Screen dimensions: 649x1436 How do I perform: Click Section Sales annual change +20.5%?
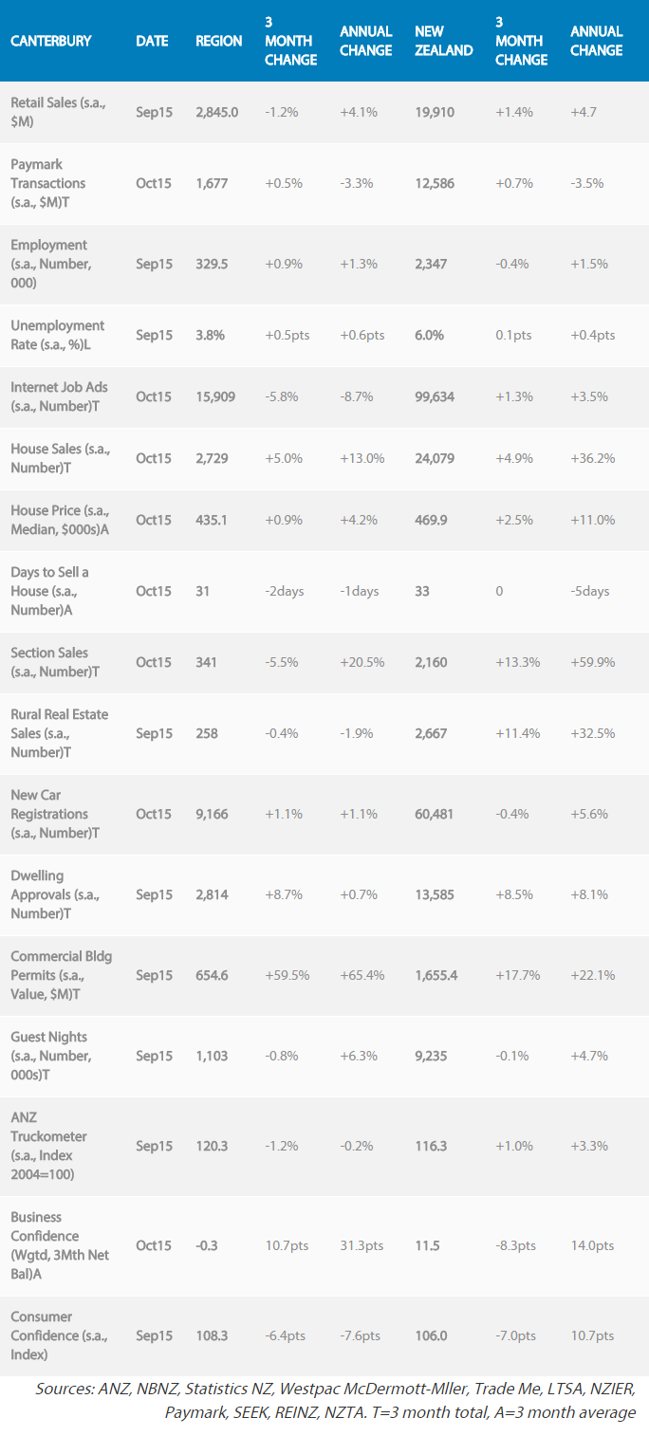pyautogui.click(x=362, y=662)
